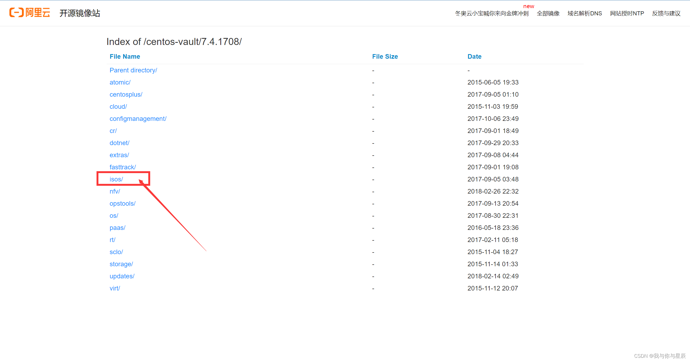The image size is (690, 361).
Task: Select the date 2015-11-04 18:27
Action: click(x=493, y=252)
